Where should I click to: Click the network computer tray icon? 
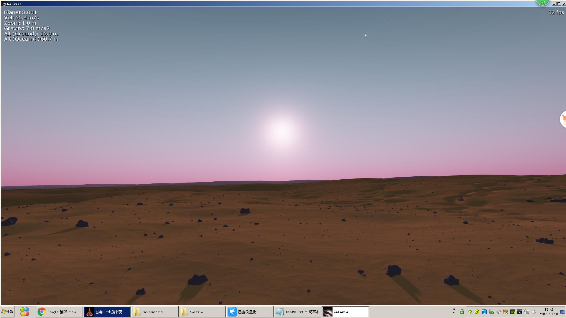click(526, 312)
